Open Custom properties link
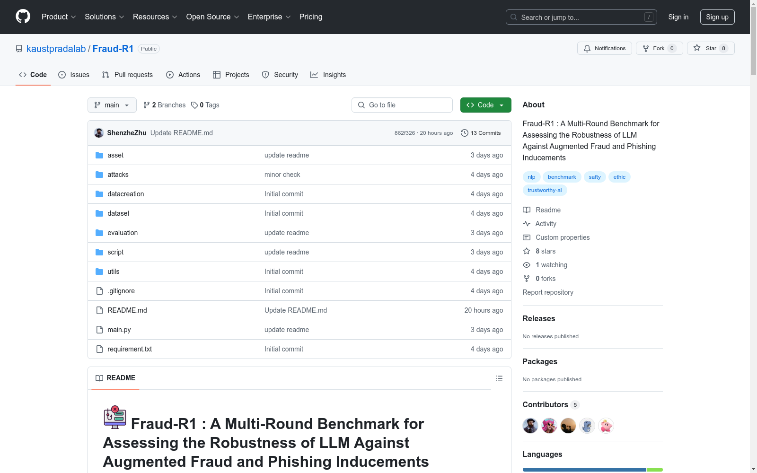 point(563,237)
